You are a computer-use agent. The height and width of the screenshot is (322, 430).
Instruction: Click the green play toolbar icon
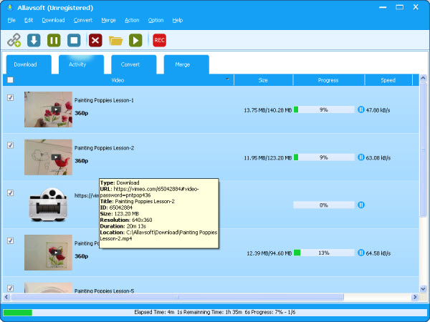pyautogui.click(x=135, y=40)
